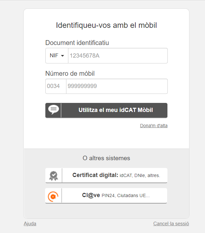Click the orange Cl@ve logo icon

coord(53,196)
